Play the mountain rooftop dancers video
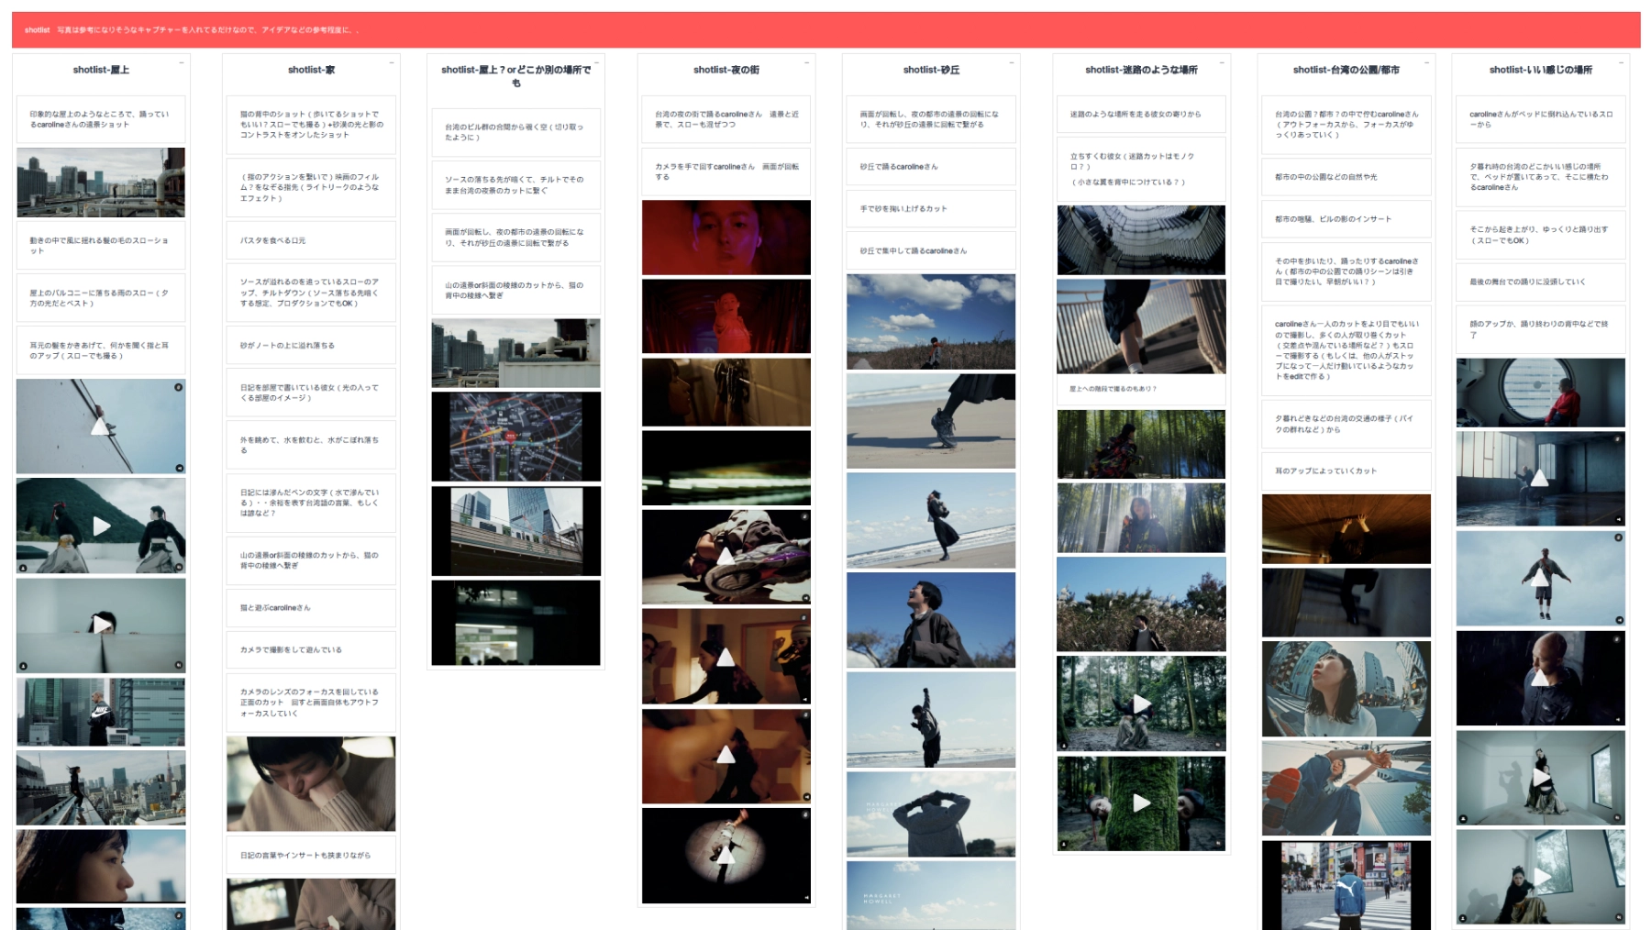The image size is (1651, 930). tap(101, 526)
